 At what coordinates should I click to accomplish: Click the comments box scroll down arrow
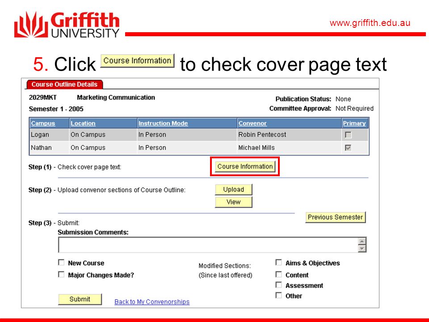click(x=362, y=249)
